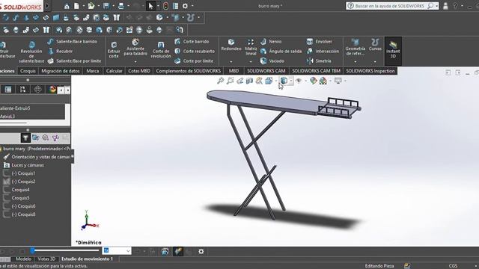This screenshot has height=269, width=479.
Task: Switch to the Modelo bottom tab
Action: [23, 259]
